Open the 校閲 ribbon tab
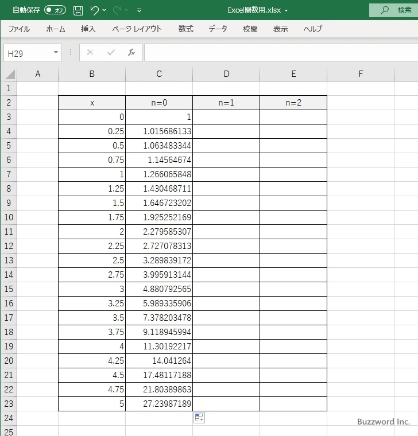 pyautogui.click(x=250, y=29)
